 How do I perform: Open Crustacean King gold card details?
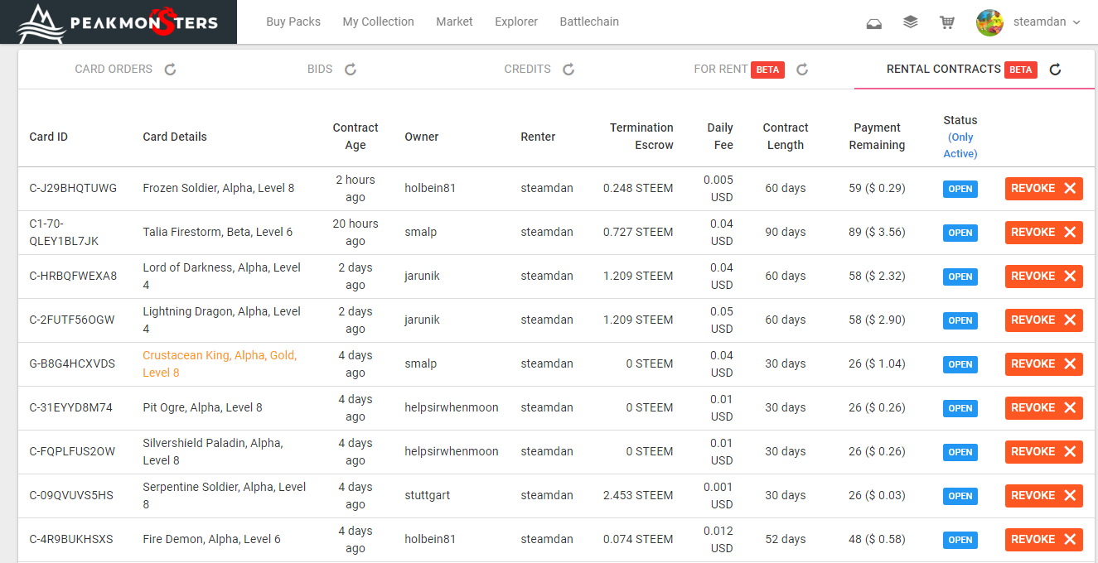(220, 364)
